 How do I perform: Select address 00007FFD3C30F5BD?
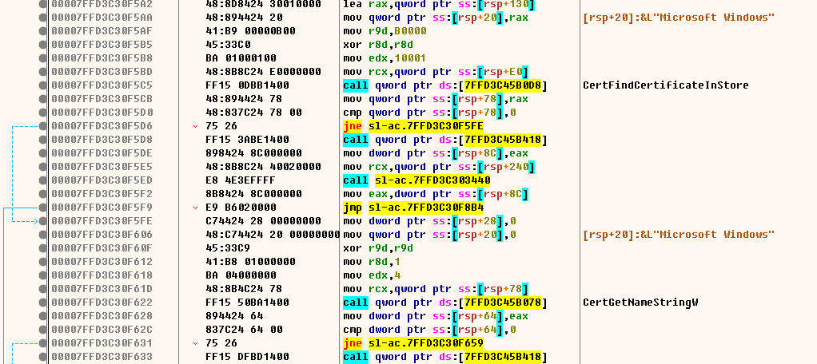point(102,72)
